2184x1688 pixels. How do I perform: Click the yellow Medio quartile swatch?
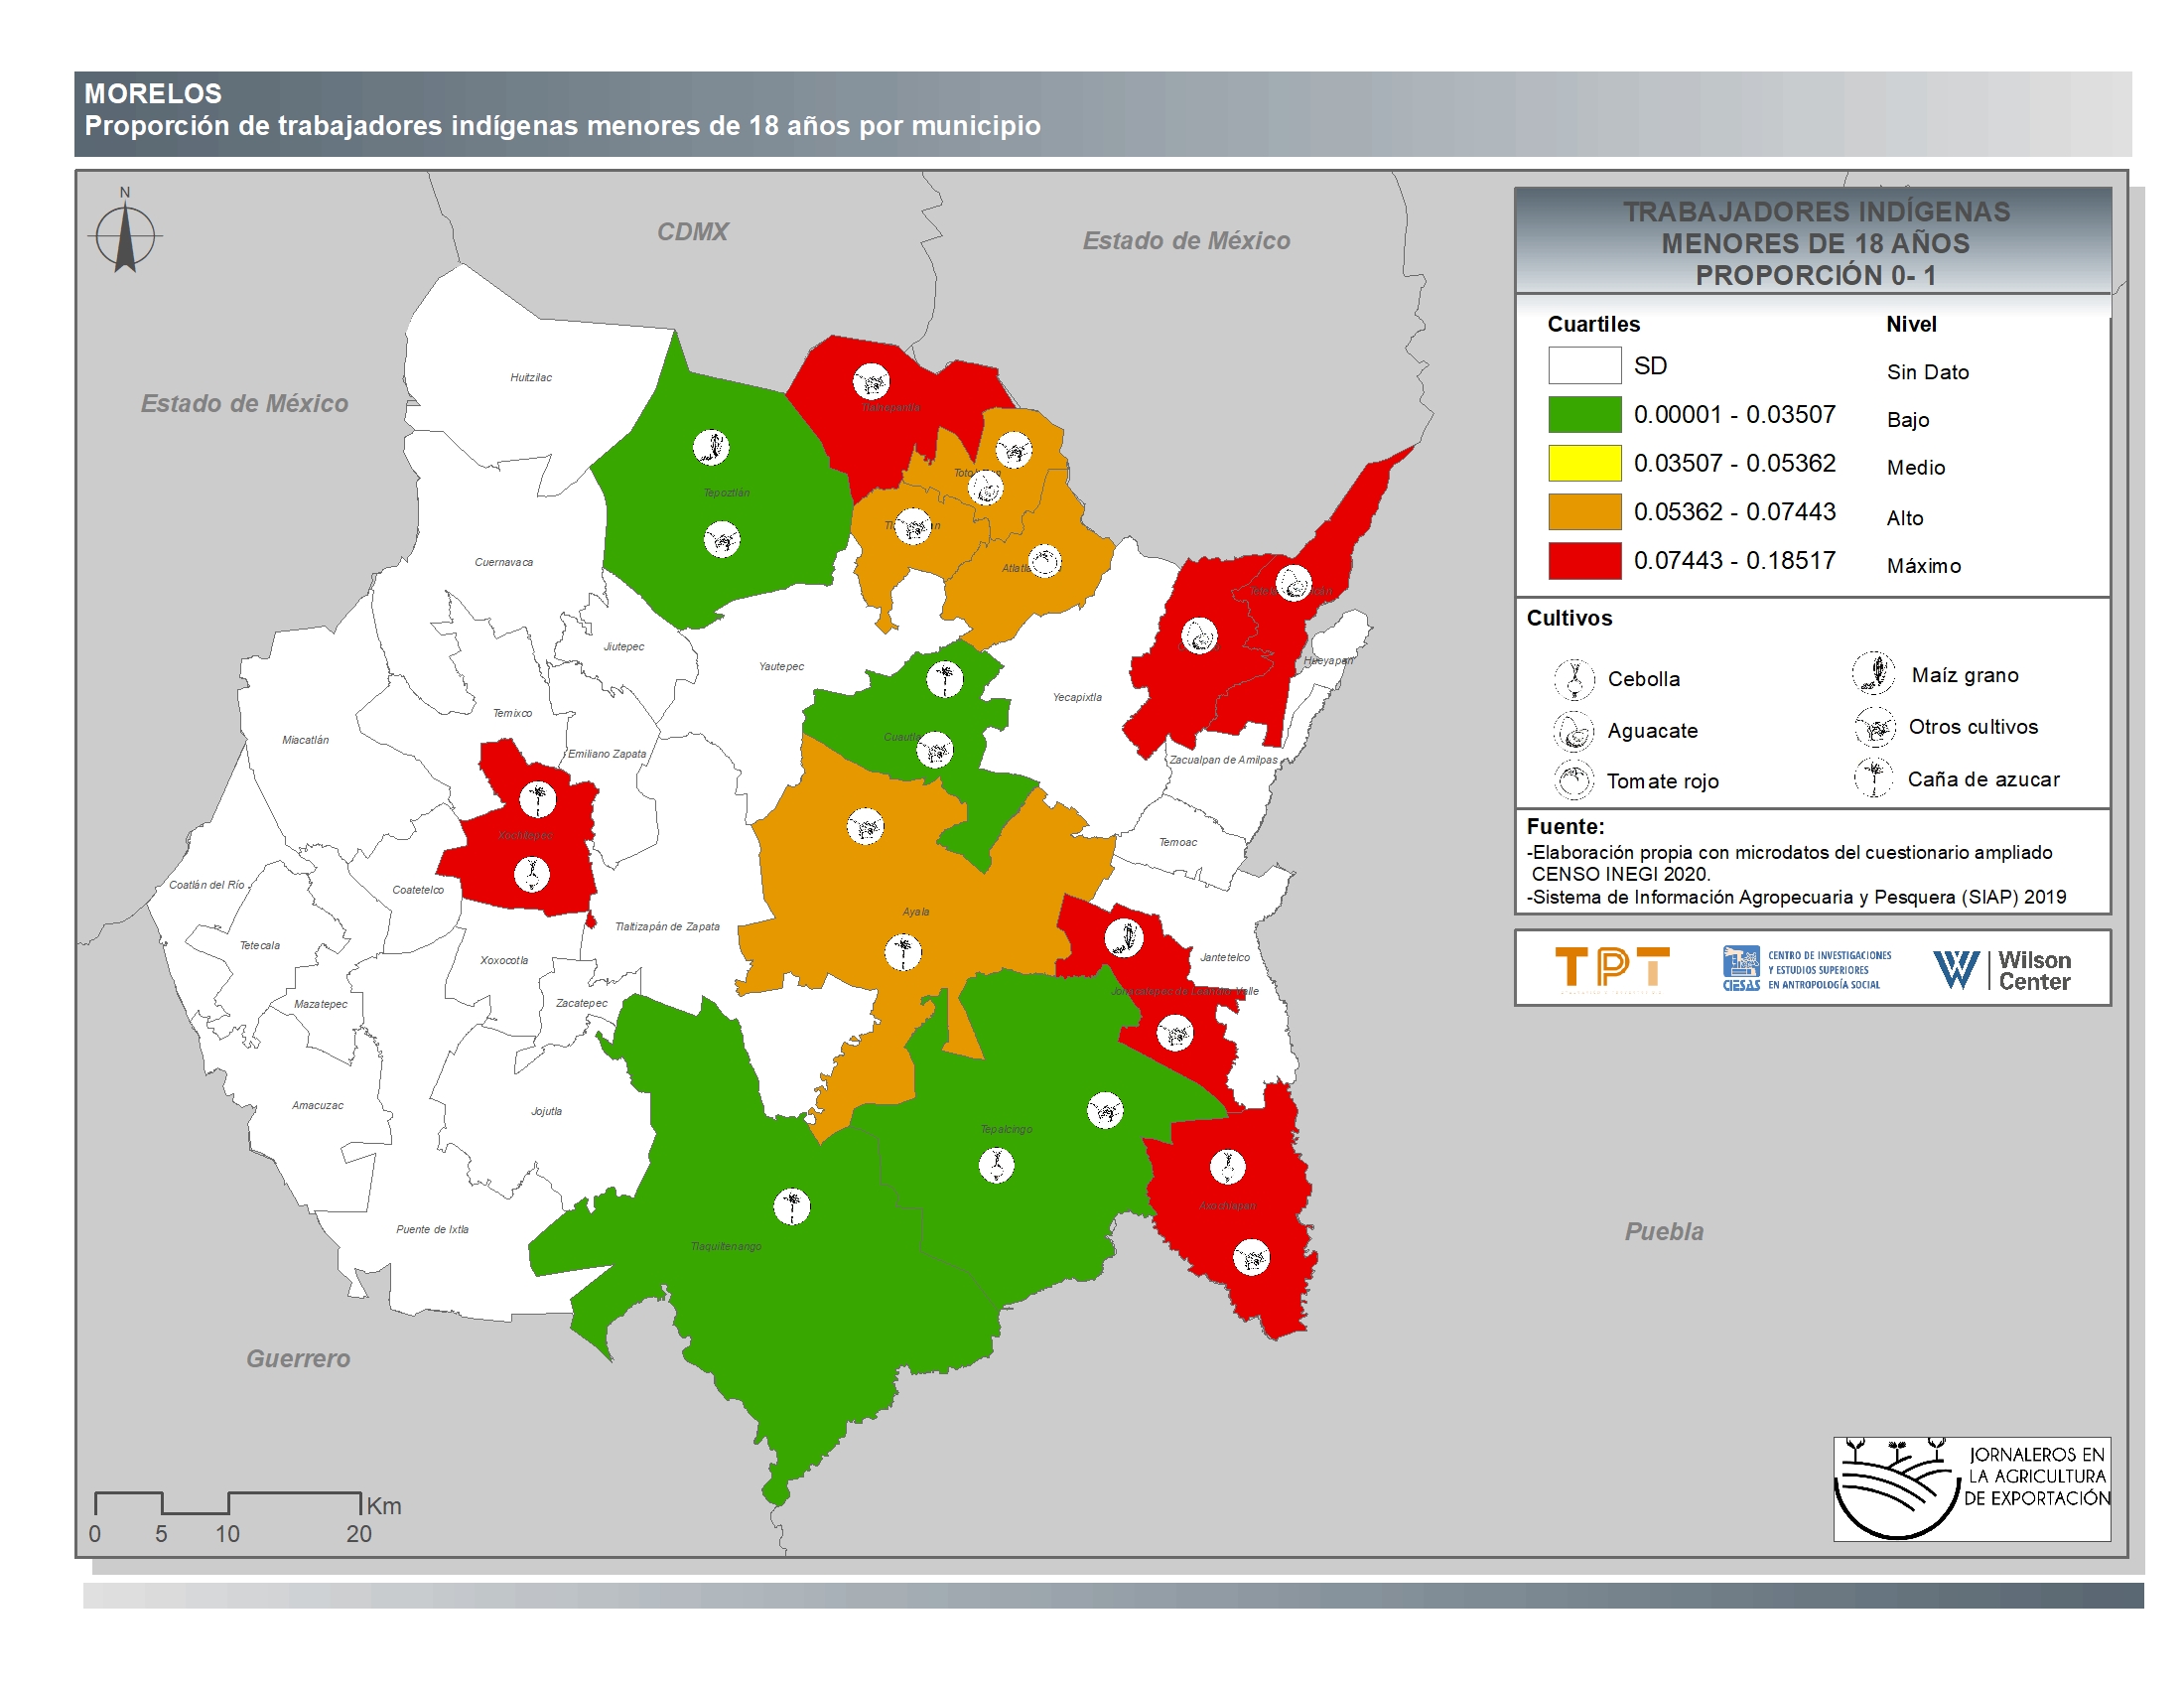click(x=1584, y=463)
